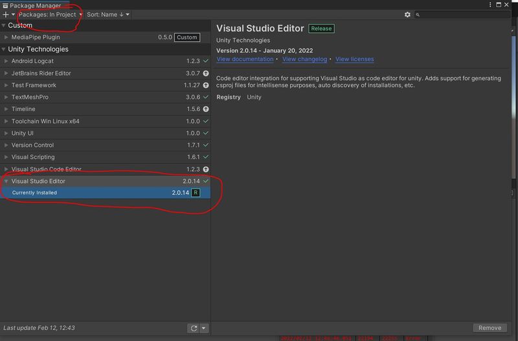Click the Custom tag on MediaPipe Plugin
The height and width of the screenshot is (341, 518).
coord(187,37)
